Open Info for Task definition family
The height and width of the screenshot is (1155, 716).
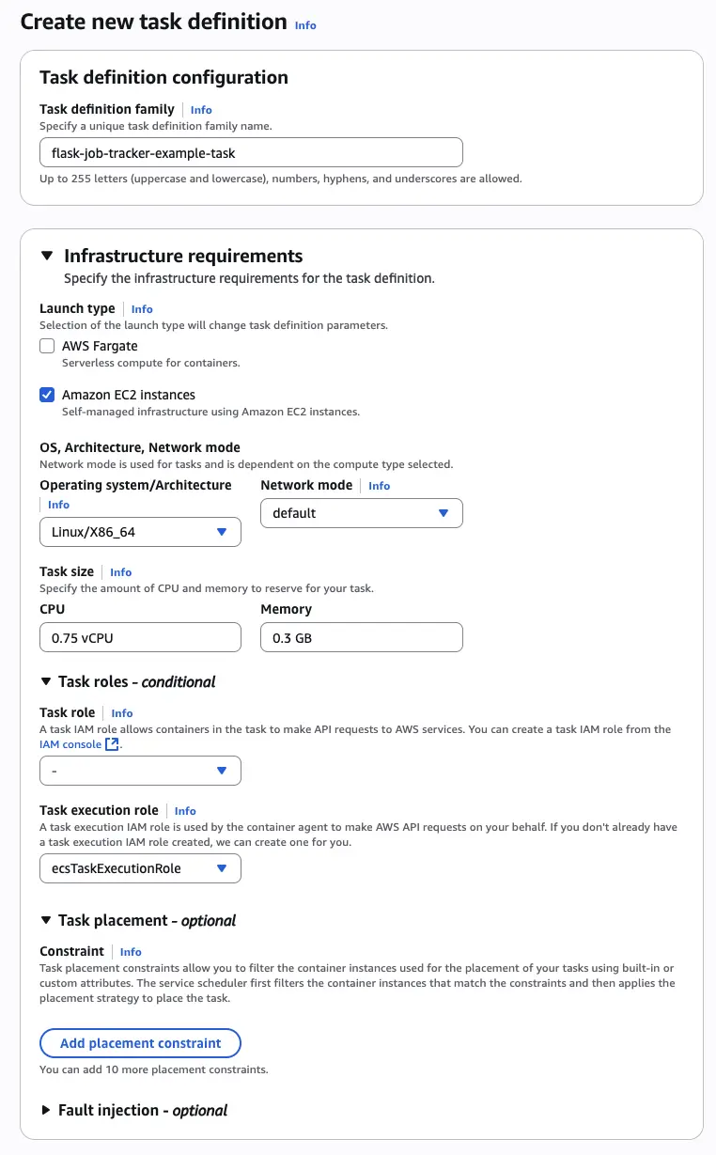[201, 110]
